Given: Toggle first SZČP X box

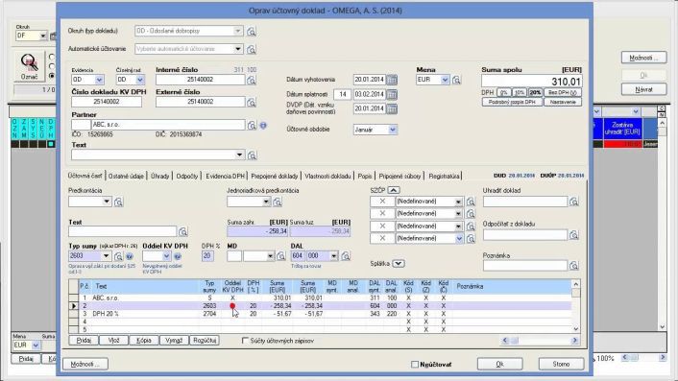Looking at the screenshot, I should (382, 202).
